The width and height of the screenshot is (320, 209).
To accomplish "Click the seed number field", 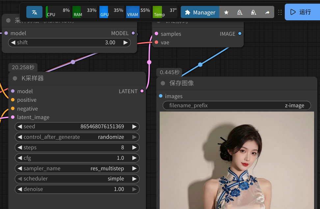I will [77, 126].
